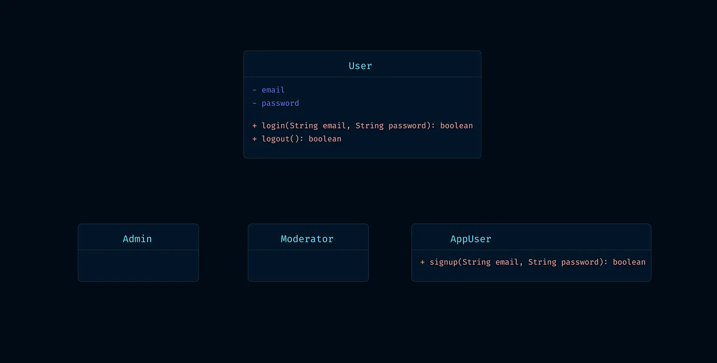717x363 pixels.
Task: Select the login method signature
Action: point(362,125)
